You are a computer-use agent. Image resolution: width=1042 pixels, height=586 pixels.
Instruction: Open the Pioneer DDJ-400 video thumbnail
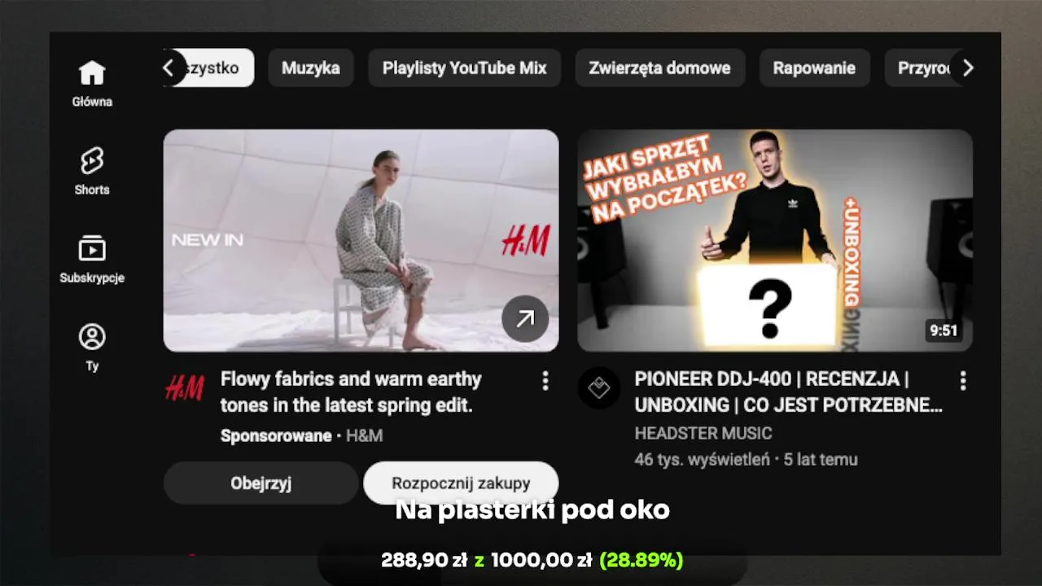[775, 240]
